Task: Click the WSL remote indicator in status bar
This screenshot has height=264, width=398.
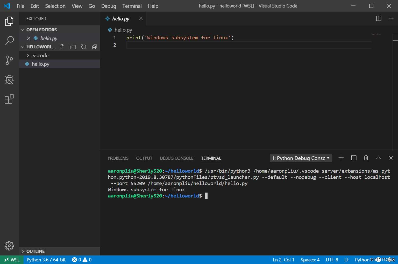Action: [12, 260]
